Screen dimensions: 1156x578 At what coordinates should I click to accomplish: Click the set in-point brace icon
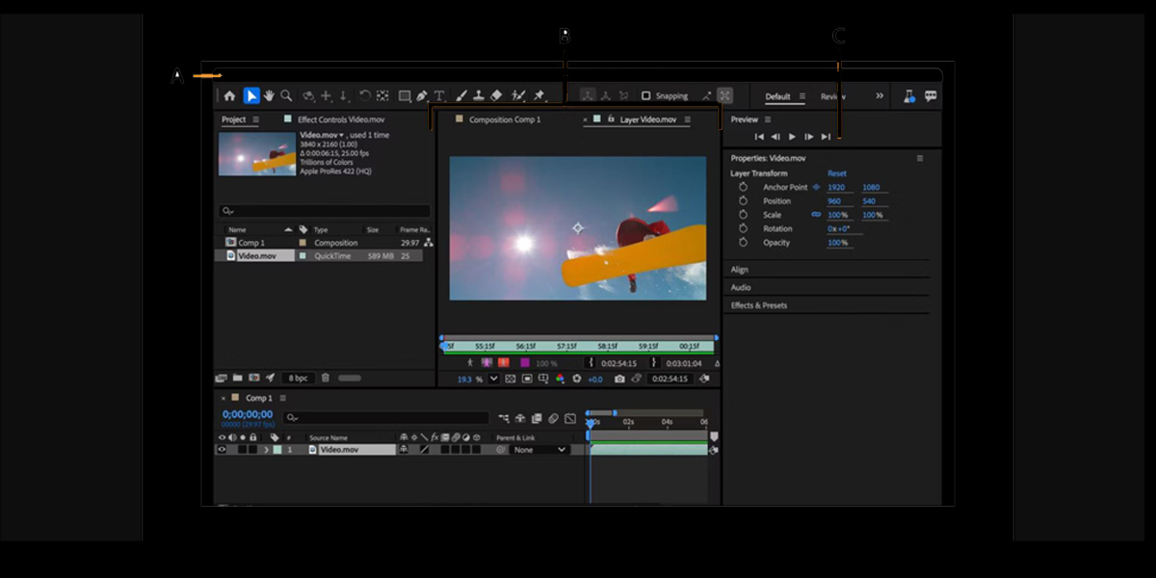591,363
